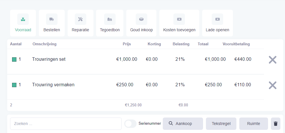Click the Ruimte button

coord(253,124)
